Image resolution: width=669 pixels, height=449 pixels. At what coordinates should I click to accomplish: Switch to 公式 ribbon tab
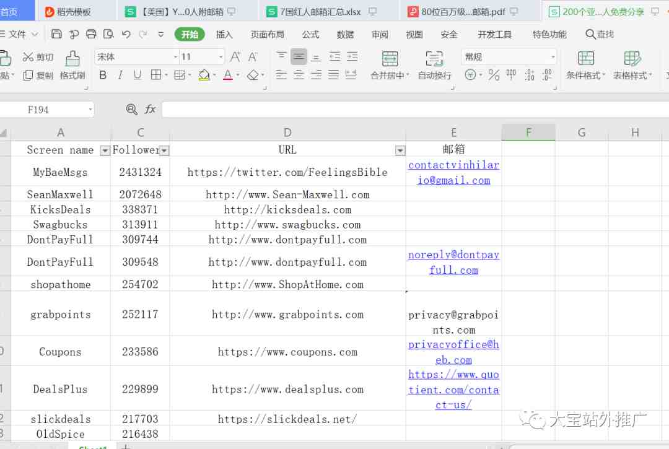point(310,35)
